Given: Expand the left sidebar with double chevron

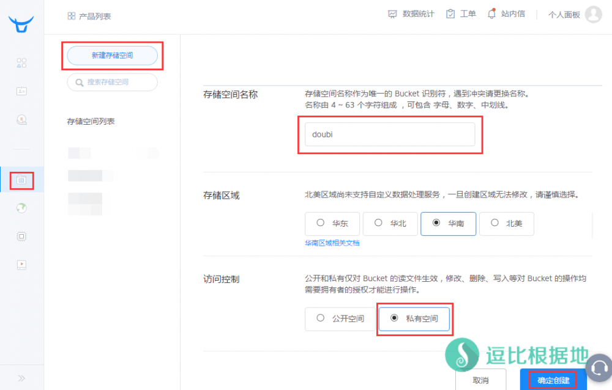Looking at the screenshot, I should [x=21, y=378].
